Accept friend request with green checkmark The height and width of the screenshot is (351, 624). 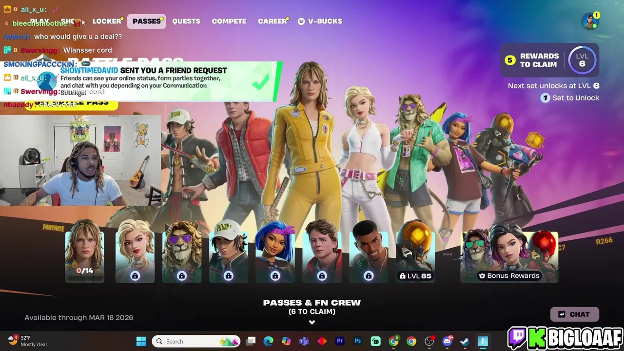pos(261,81)
